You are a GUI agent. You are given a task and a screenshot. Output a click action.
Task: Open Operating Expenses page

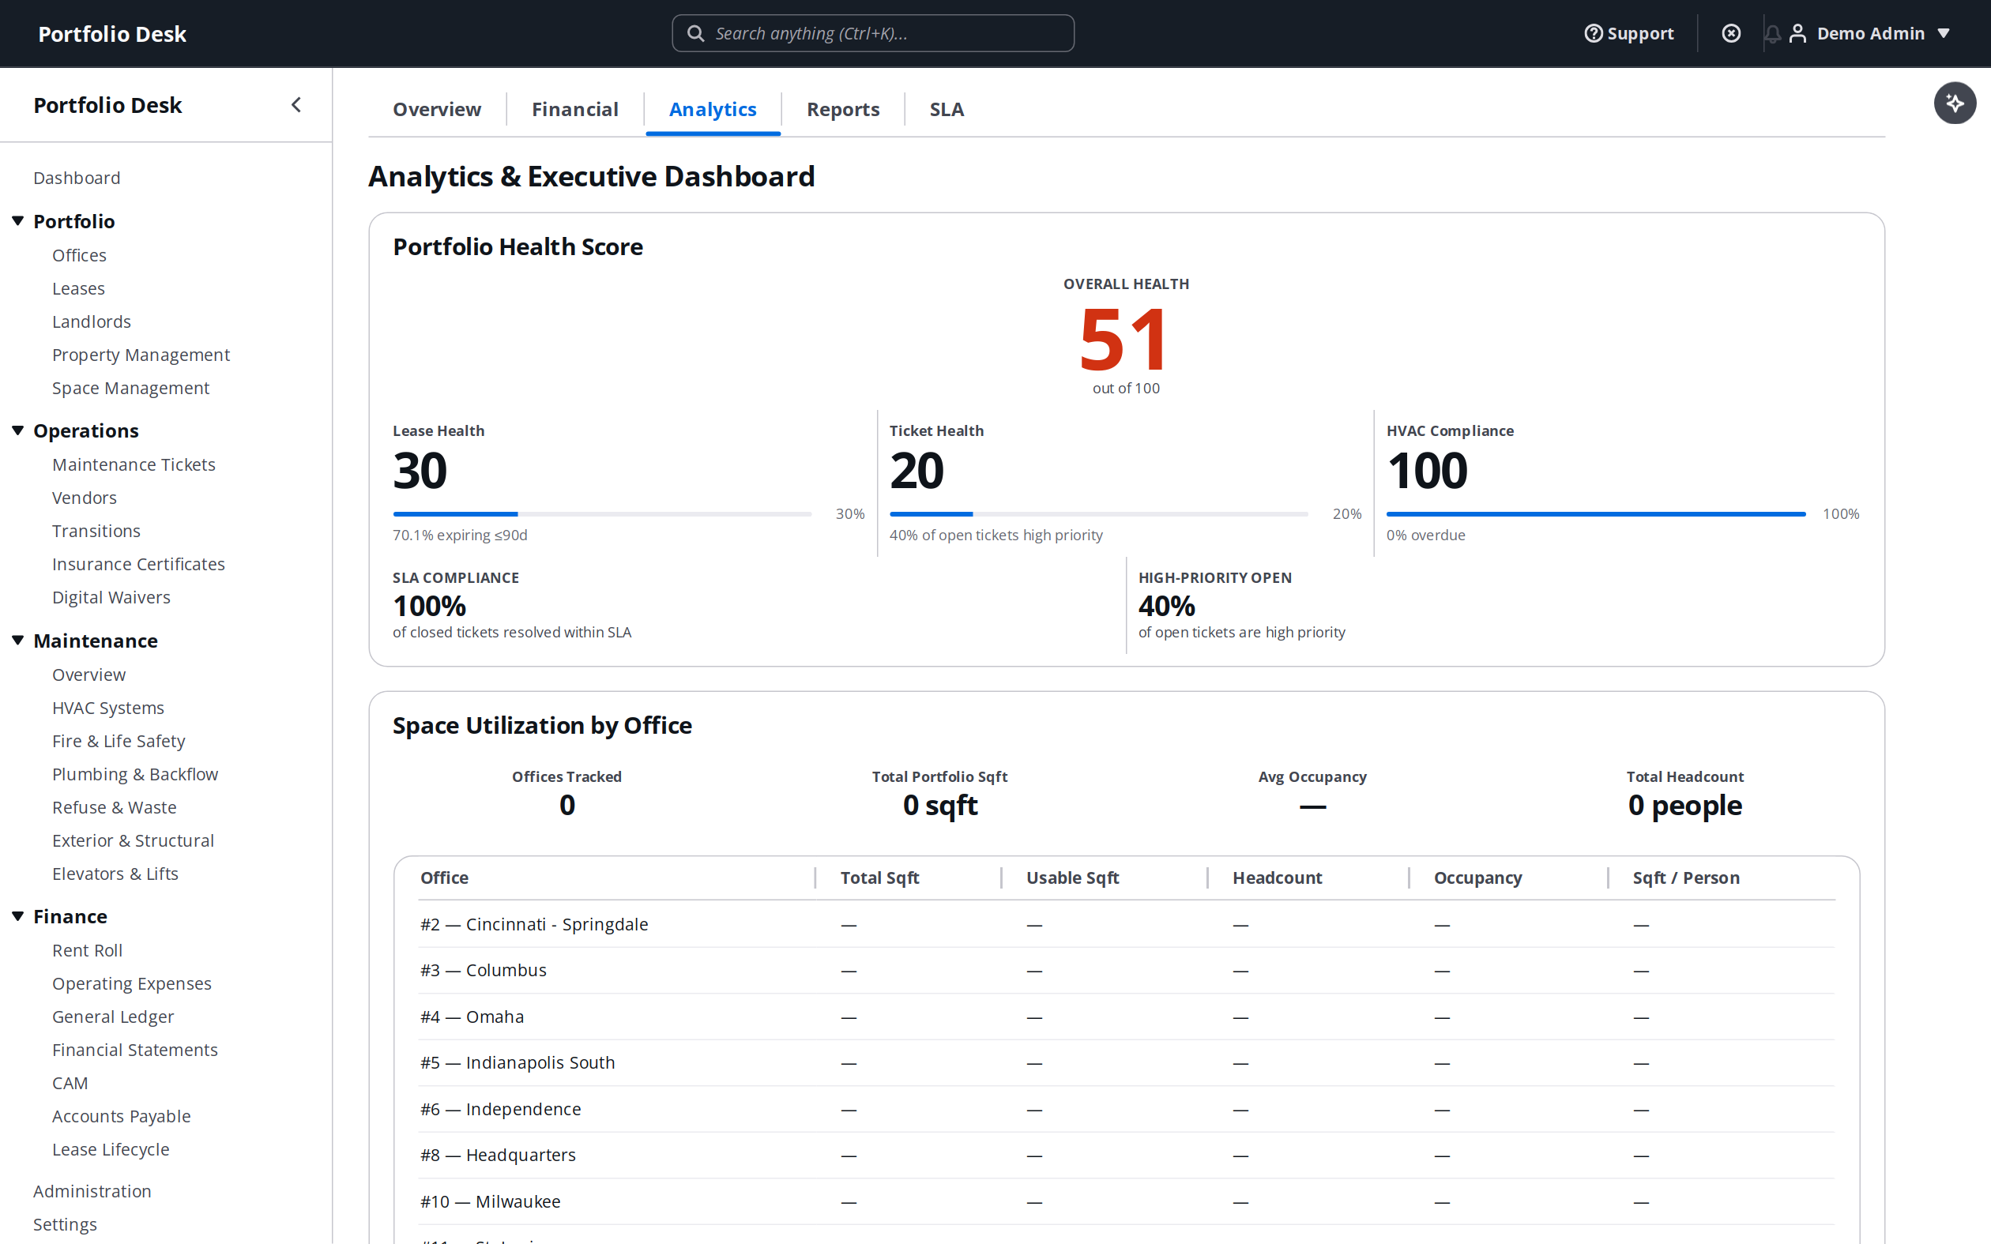pos(132,983)
